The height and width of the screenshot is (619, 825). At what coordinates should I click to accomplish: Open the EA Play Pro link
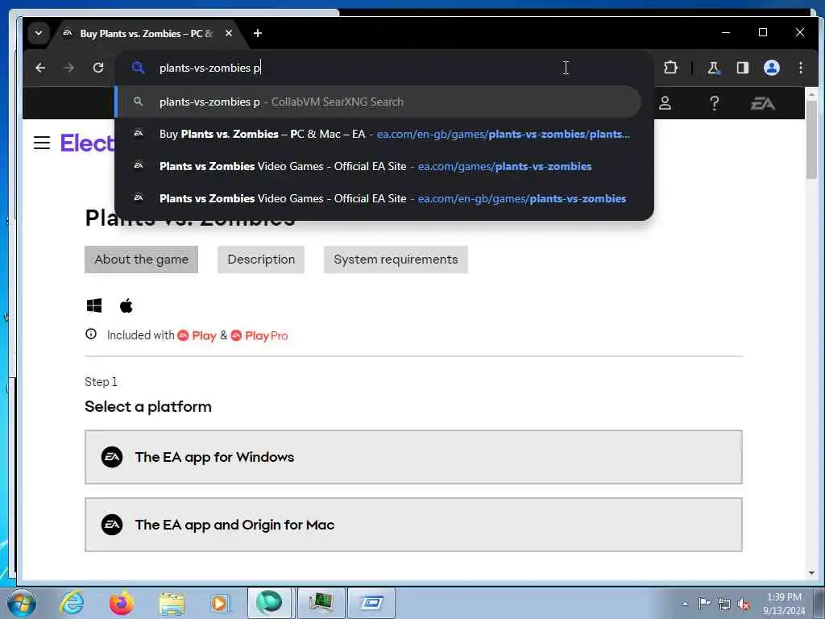(x=259, y=335)
